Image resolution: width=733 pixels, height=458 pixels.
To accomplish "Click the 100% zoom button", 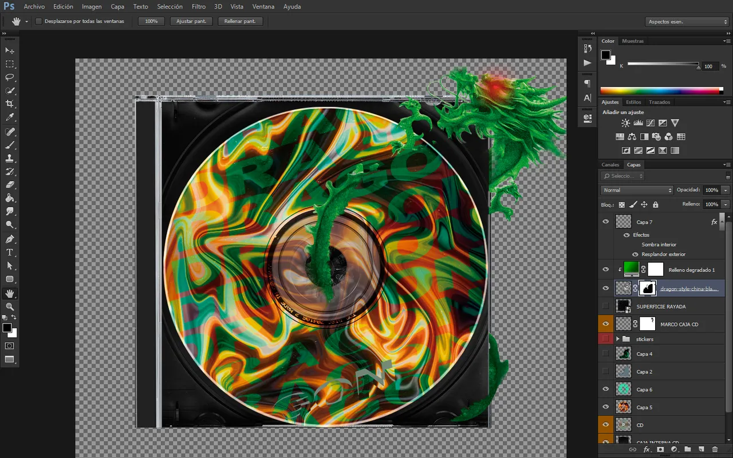I will pyautogui.click(x=151, y=21).
